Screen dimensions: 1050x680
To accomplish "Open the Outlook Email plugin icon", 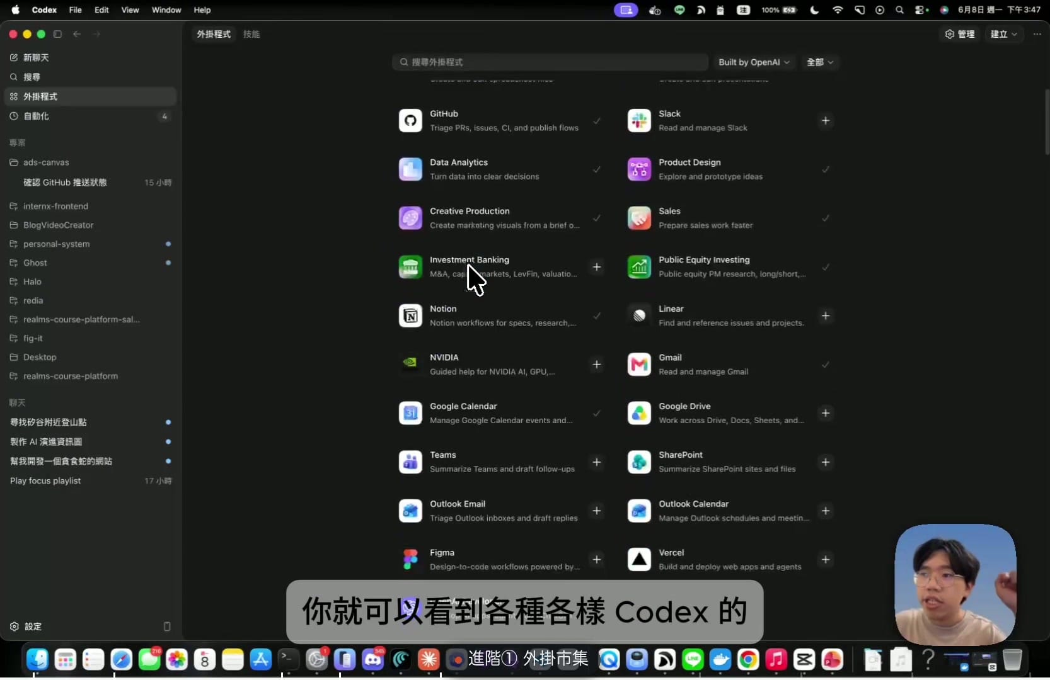I will pyautogui.click(x=410, y=511).
